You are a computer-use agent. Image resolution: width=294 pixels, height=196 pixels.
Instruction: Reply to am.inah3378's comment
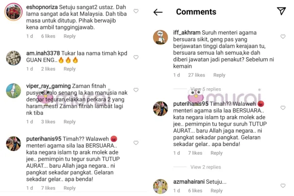pyautogui.click(x=70, y=69)
